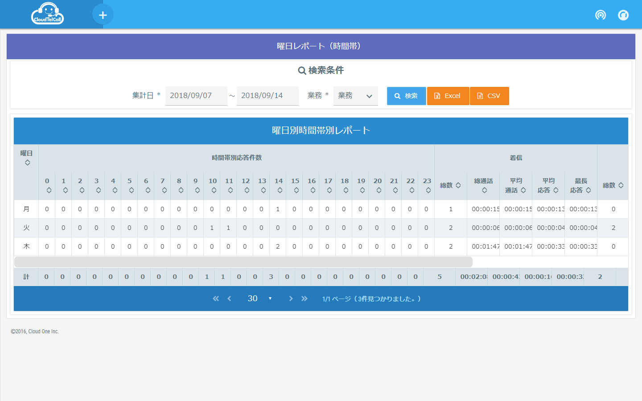The image size is (642, 401).
Task: Go to last page
Action: pos(305,299)
